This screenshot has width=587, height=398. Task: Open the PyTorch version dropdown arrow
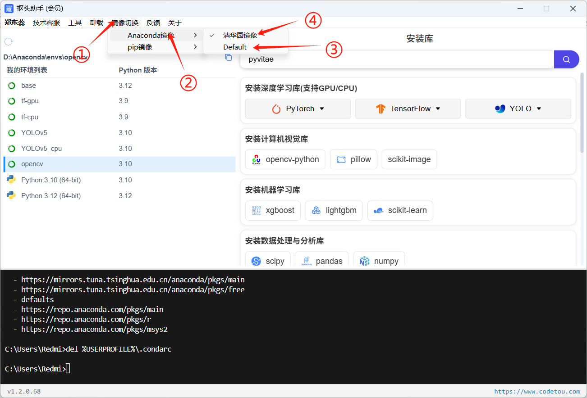coord(322,109)
